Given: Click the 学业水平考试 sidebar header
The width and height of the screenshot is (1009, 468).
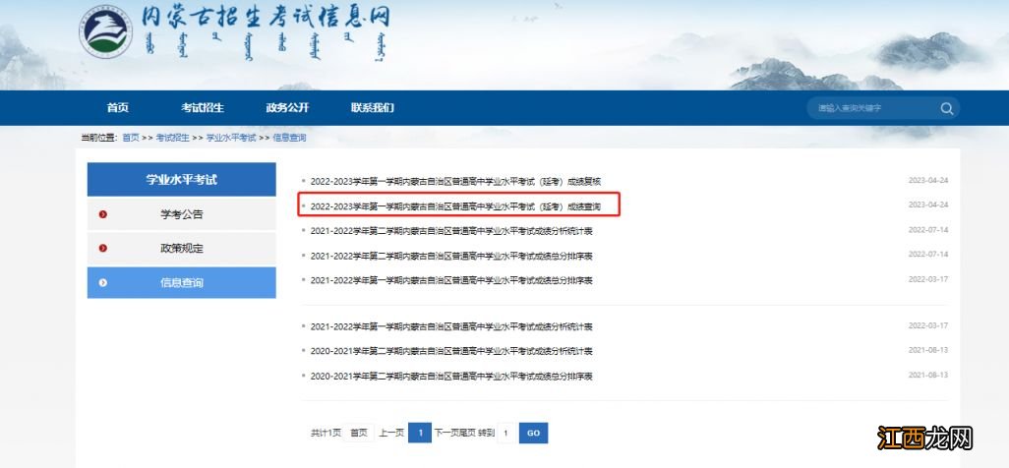Looking at the screenshot, I should (x=182, y=180).
